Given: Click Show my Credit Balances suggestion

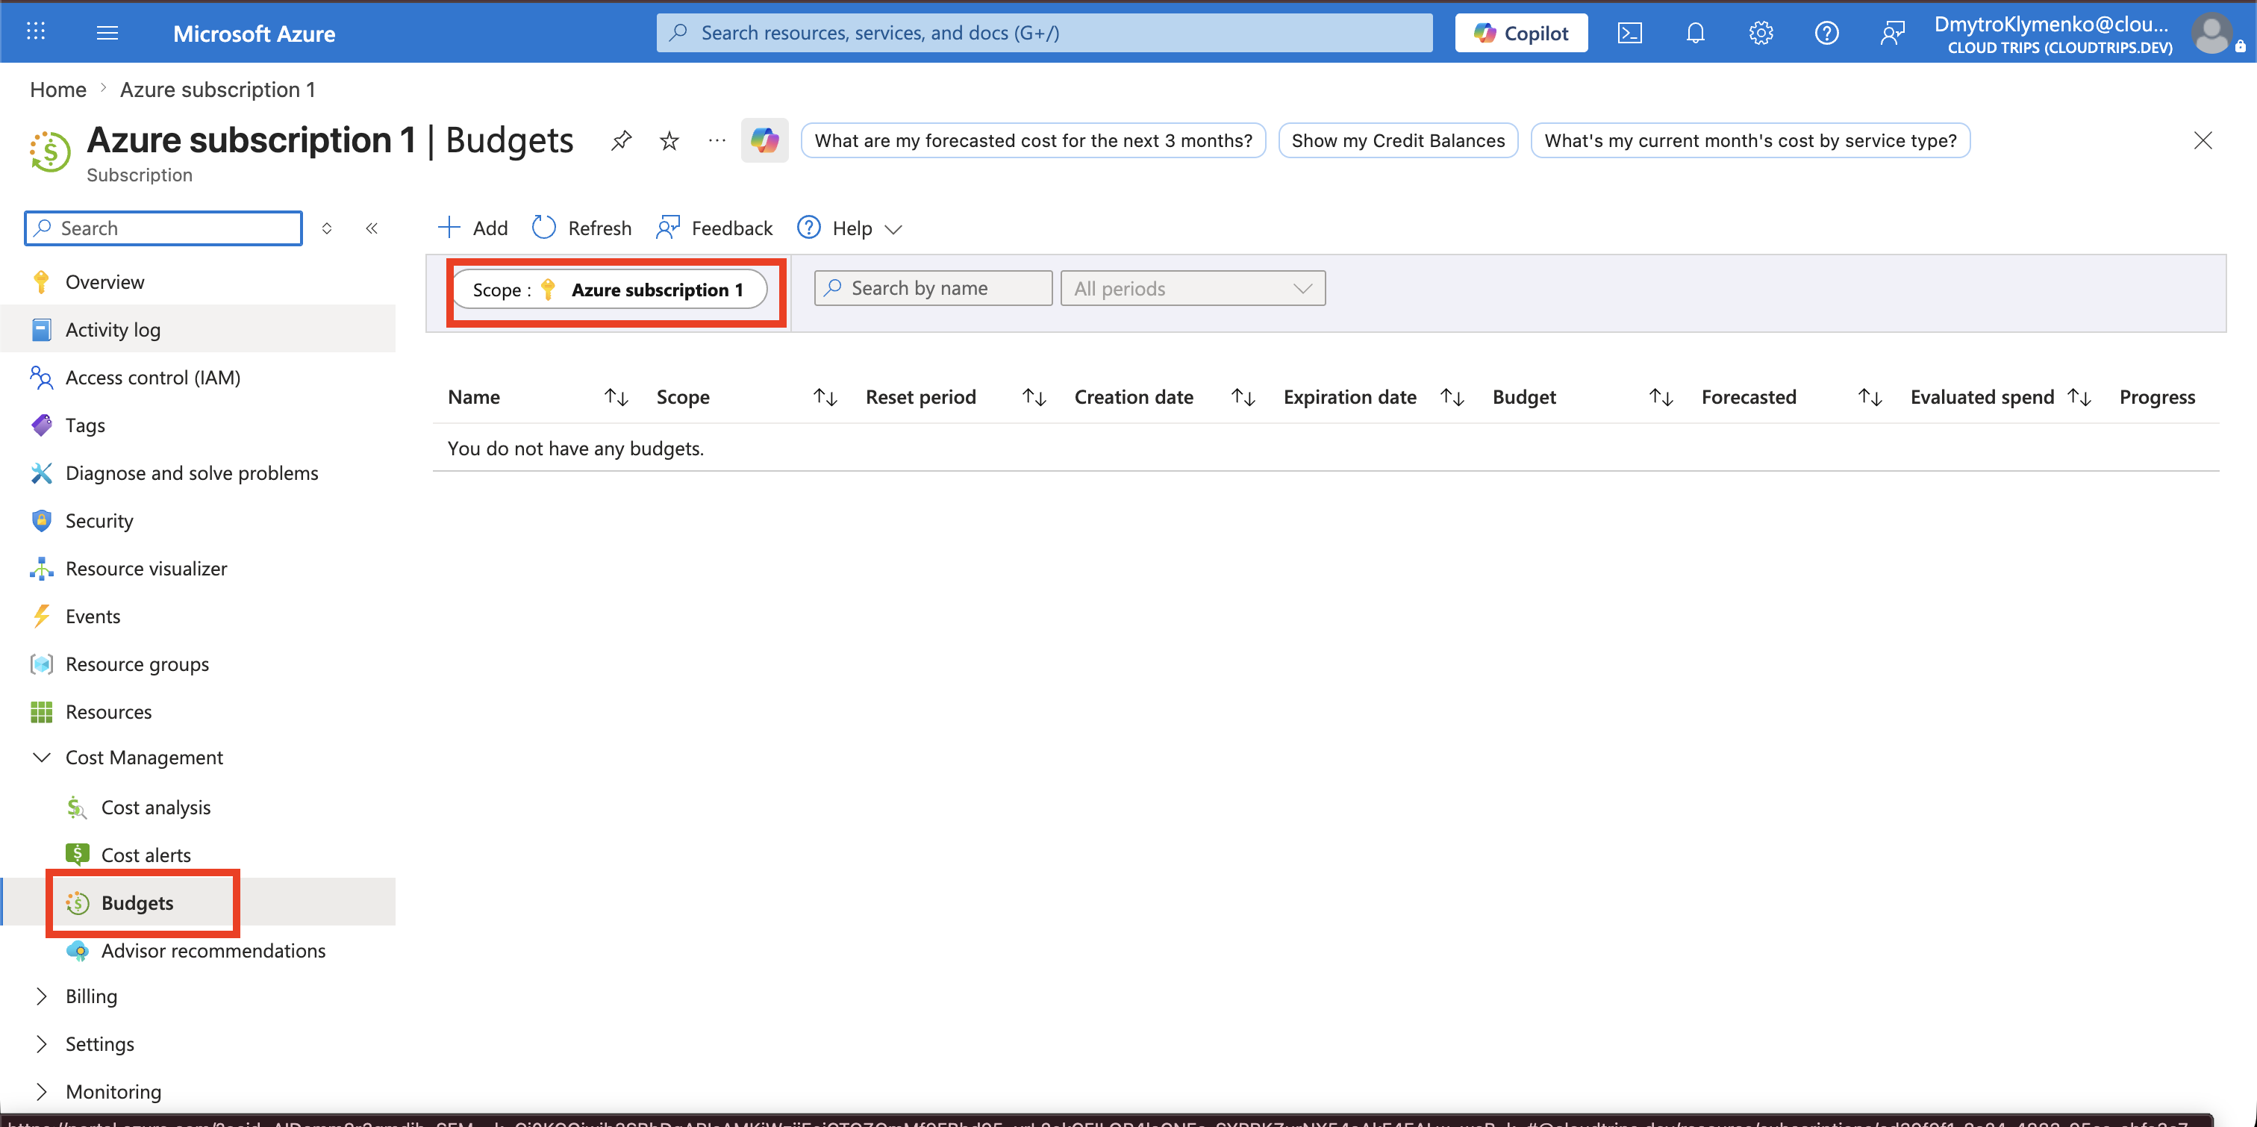Looking at the screenshot, I should pyautogui.click(x=1397, y=140).
